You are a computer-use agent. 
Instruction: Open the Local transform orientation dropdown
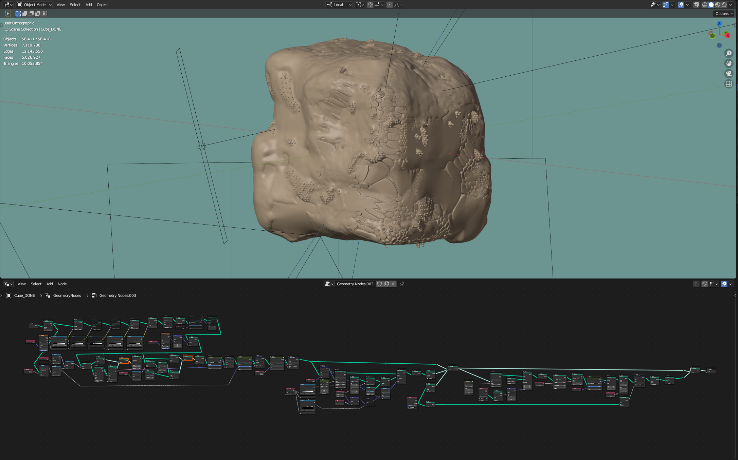click(x=339, y=5)
